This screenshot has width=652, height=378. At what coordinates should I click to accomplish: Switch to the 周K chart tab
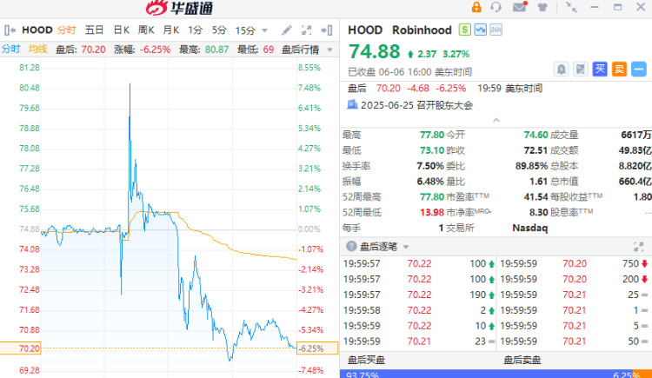coord(146,30)
